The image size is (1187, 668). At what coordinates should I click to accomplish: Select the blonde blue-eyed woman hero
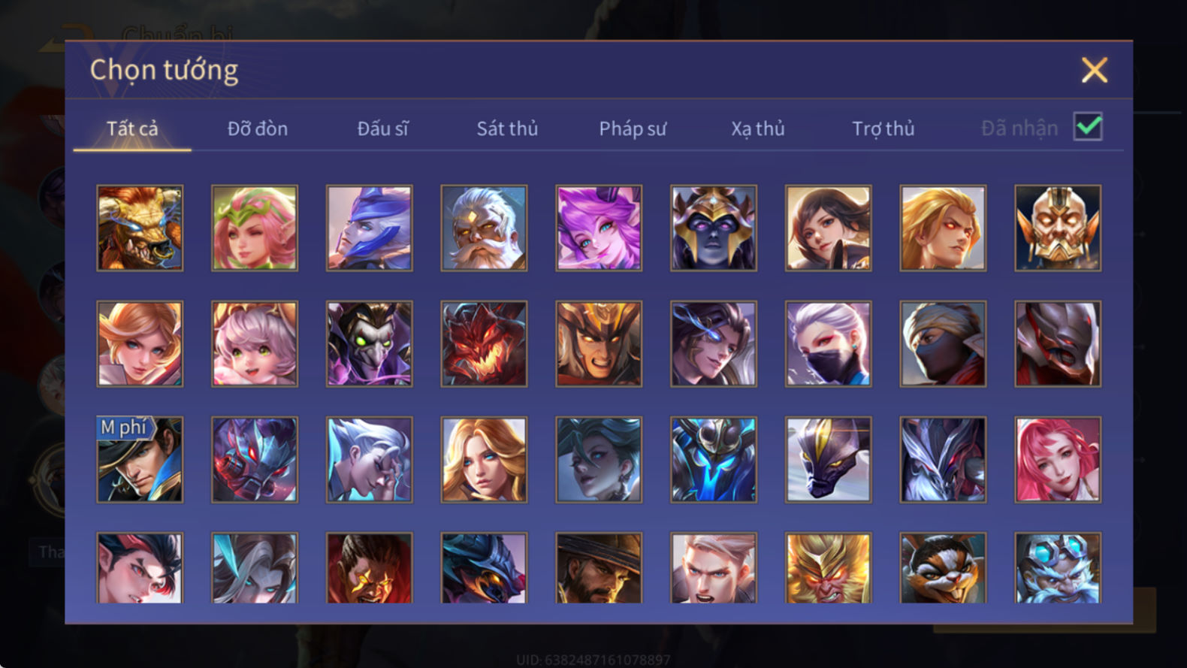point(484,459)
